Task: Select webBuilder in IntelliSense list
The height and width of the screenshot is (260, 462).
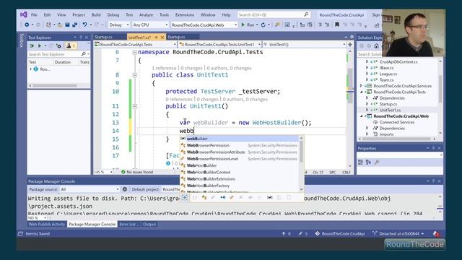Action: pos(239,139)
